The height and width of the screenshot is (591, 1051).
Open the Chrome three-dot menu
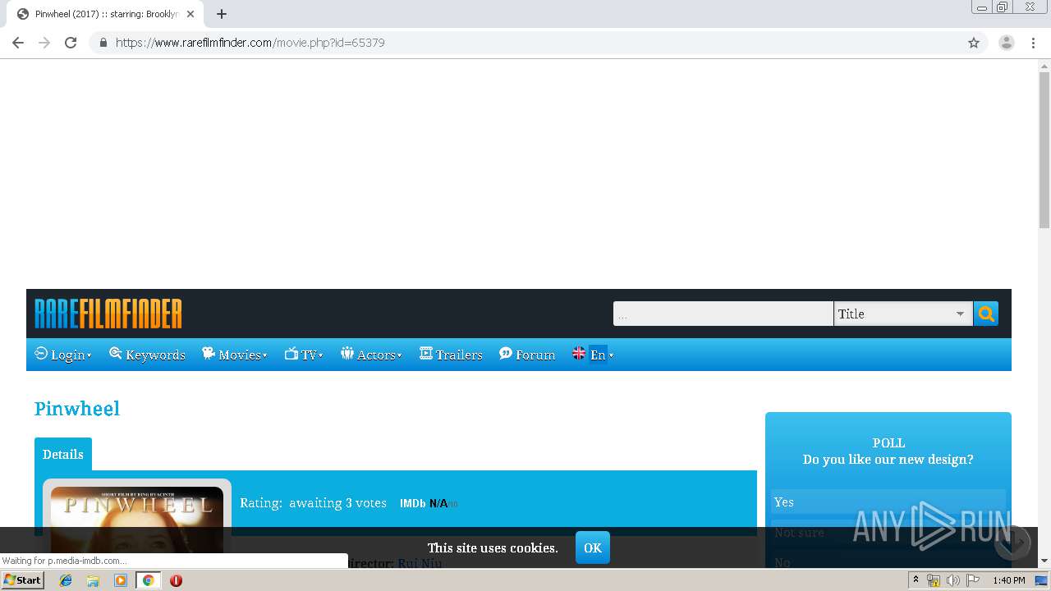click(x=1034, y=43)
